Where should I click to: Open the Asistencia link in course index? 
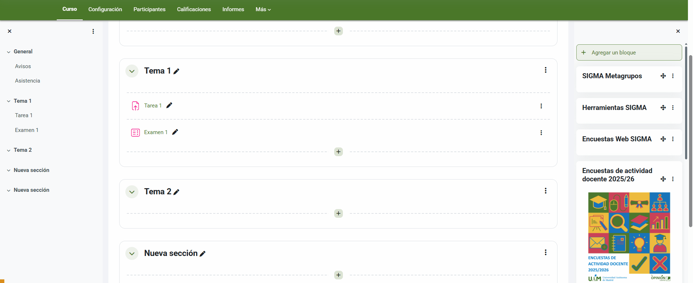click(x=27, y=81)
